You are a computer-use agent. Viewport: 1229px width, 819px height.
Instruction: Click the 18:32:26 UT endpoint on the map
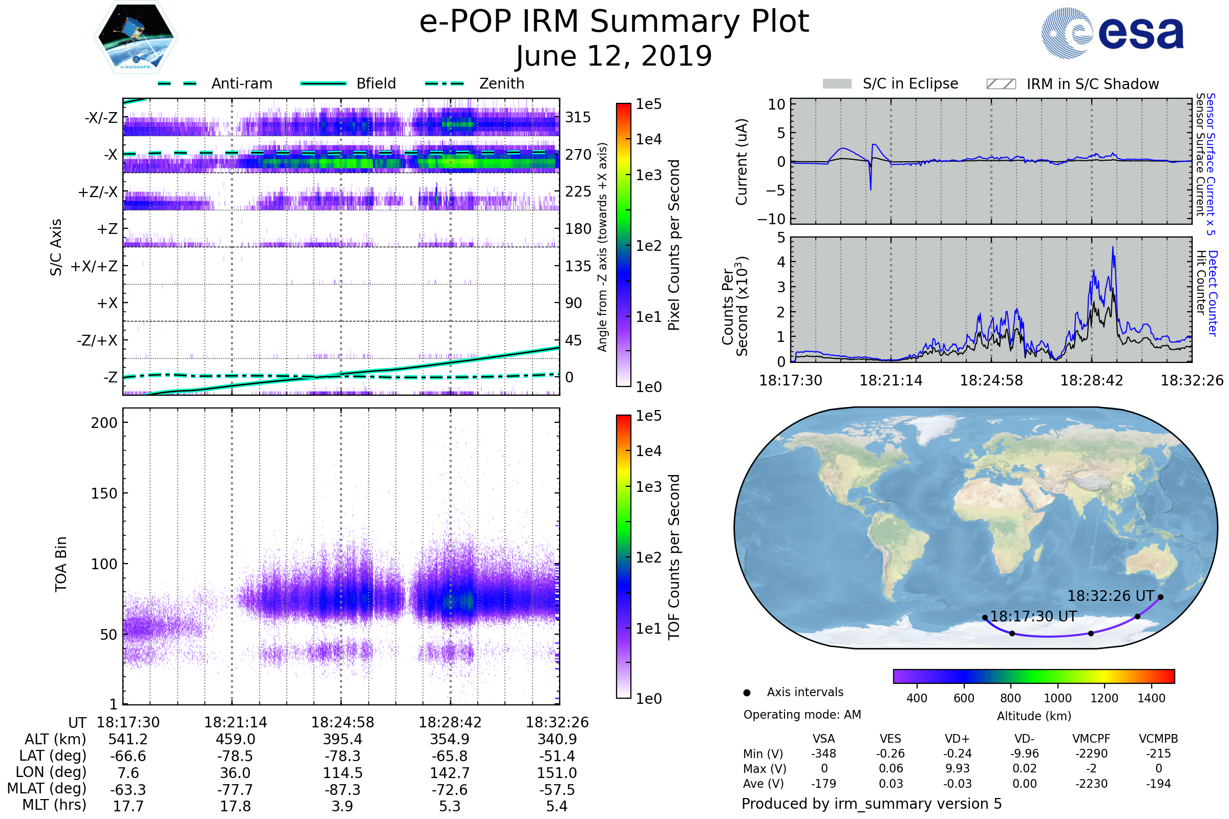click(1160, 597)
